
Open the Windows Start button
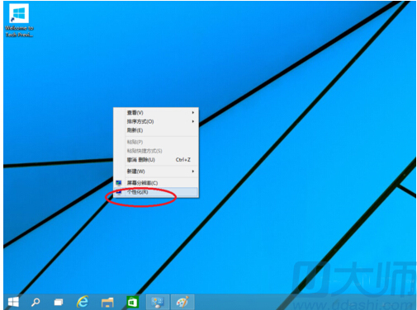pos(13,302)
